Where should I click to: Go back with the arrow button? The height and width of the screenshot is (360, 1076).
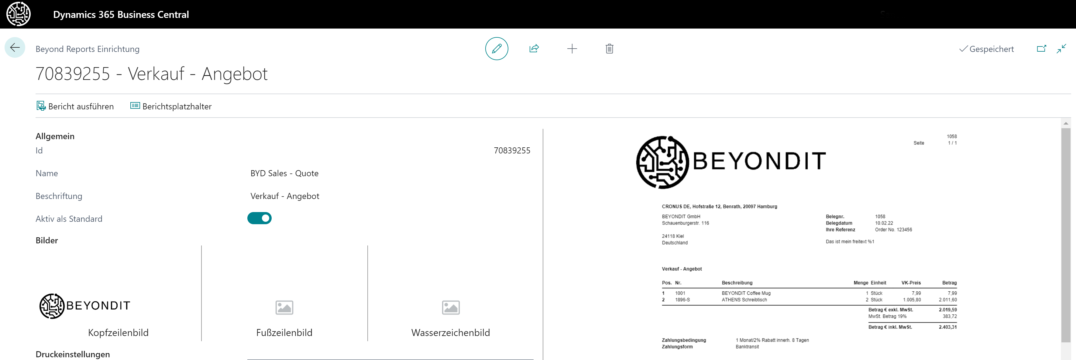pyautogui.click(x=15, y=48)
